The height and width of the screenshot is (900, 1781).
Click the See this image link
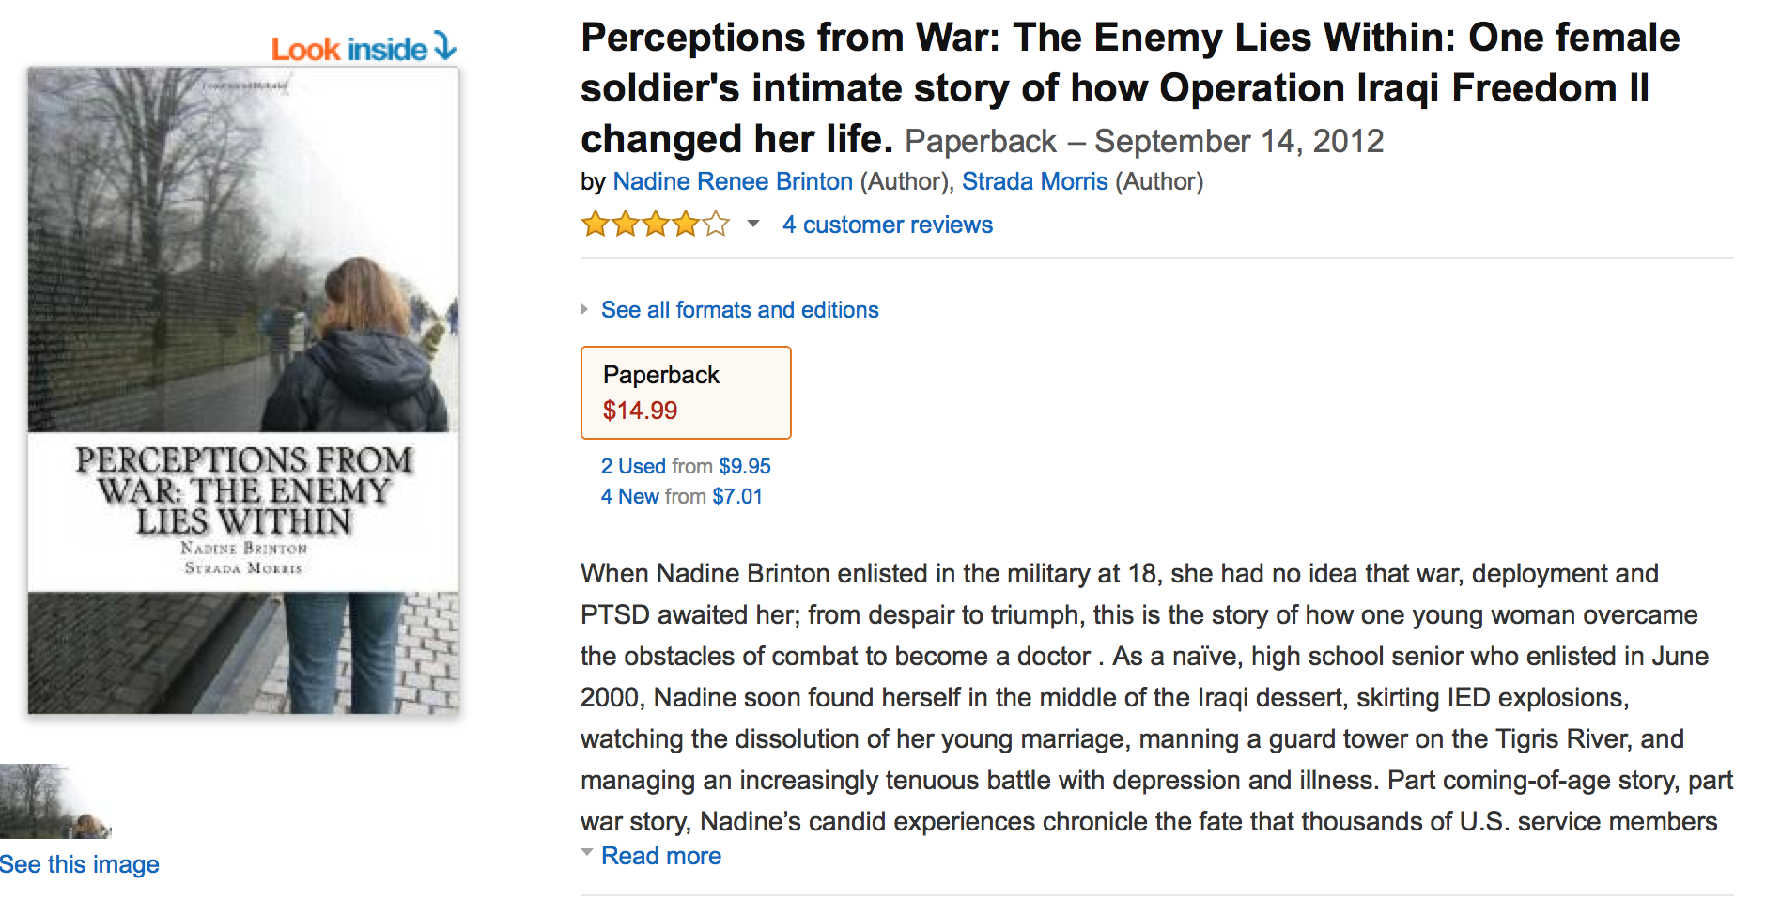(x=80, y=864)
